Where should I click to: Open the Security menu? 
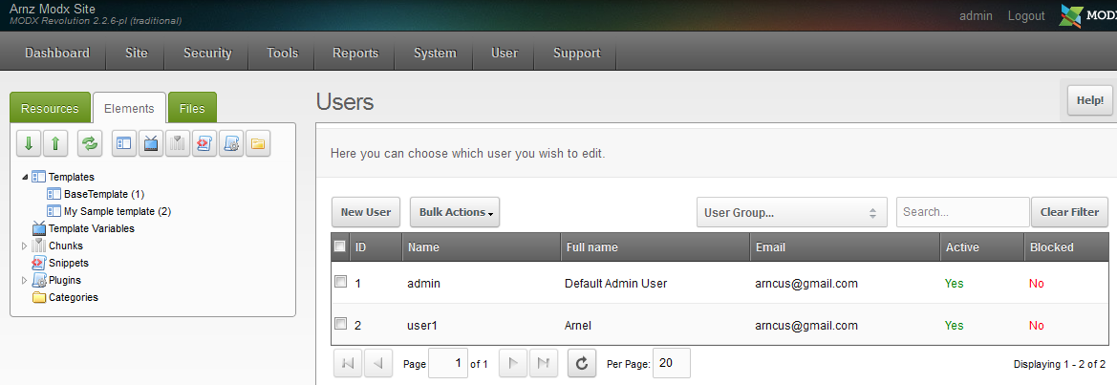[x=207, y=53]
